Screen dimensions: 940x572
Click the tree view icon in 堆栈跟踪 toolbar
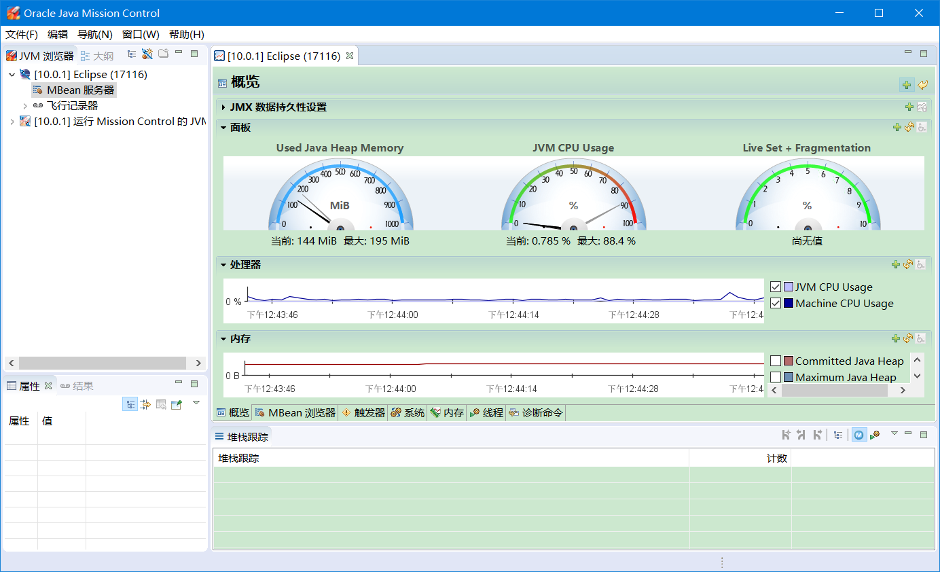tap(839, 435)
